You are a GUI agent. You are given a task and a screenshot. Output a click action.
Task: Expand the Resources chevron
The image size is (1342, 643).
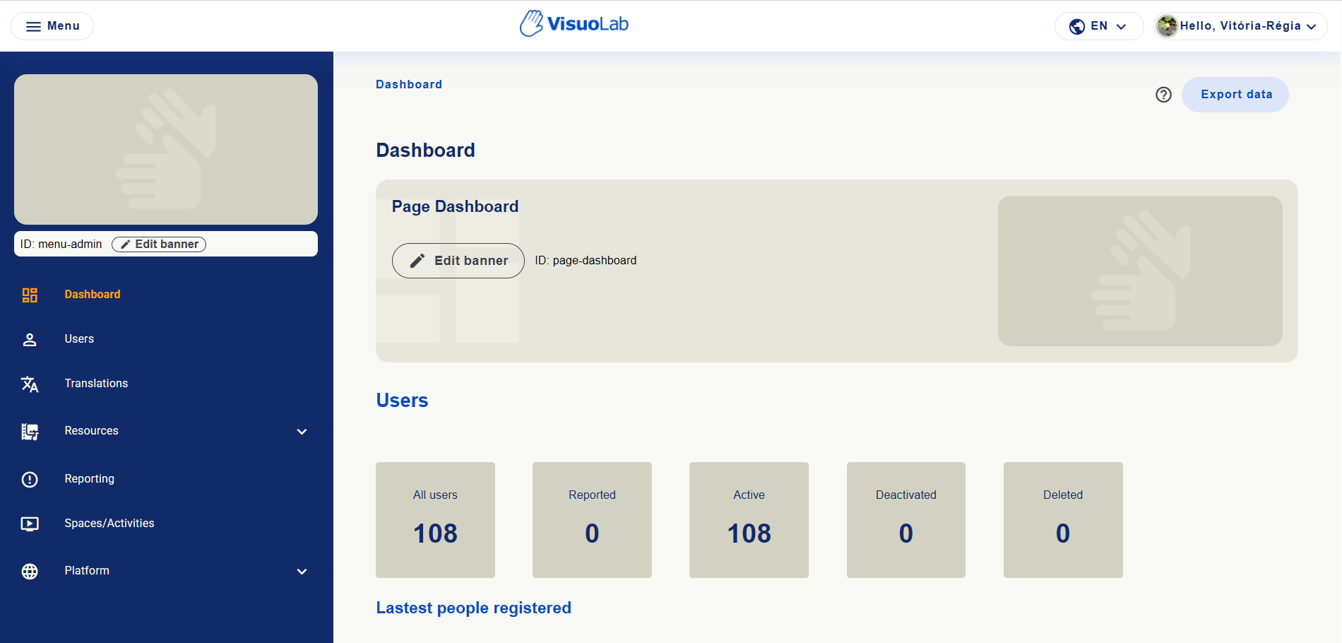point(302,432)
